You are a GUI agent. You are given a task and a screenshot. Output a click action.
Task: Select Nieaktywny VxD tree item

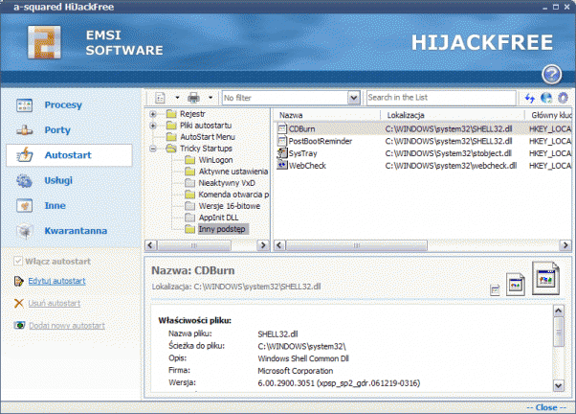(x=227, y=183)
